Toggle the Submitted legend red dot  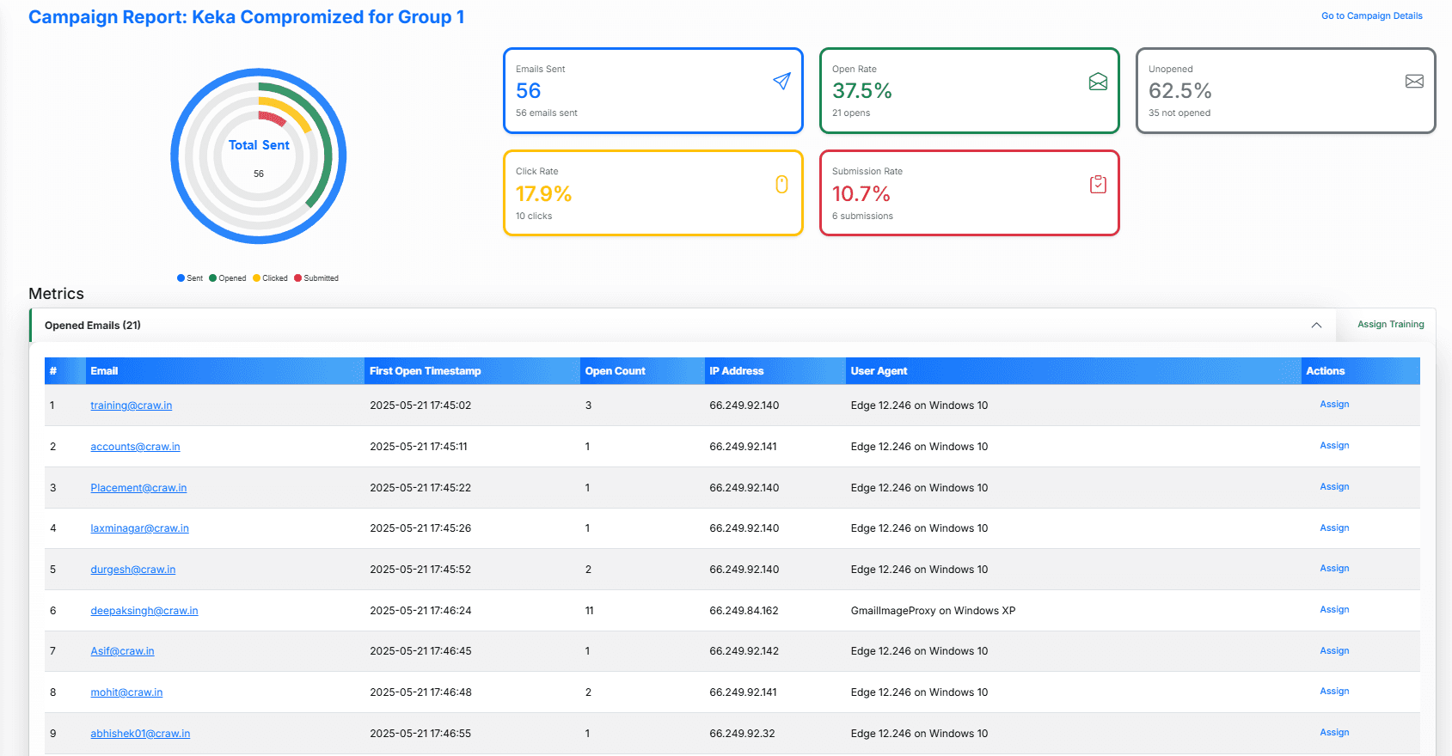[298, 278]
